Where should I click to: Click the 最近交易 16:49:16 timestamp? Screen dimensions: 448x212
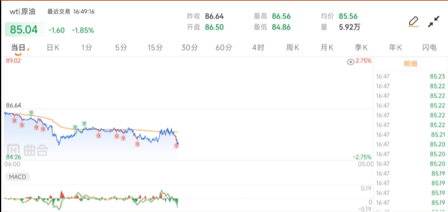[71, 12]
